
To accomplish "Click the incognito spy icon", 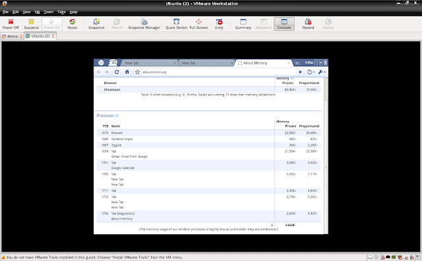I will pyautogui.click(x=113, y=62).
